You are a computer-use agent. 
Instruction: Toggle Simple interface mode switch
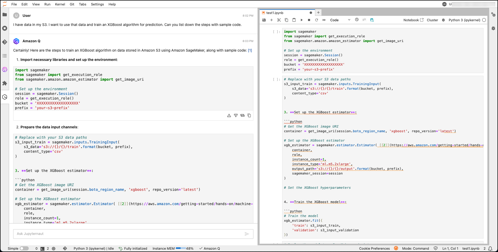click(x=24, y=248)
